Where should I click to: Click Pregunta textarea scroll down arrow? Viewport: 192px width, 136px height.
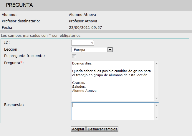click(156, 98)
